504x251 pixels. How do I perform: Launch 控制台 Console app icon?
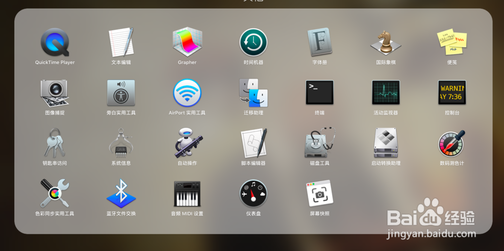click(x=452, y=92)
